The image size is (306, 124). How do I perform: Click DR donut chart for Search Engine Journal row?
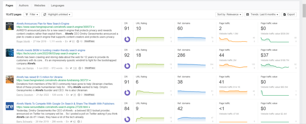pyautogui.click(x=127, y=39)
